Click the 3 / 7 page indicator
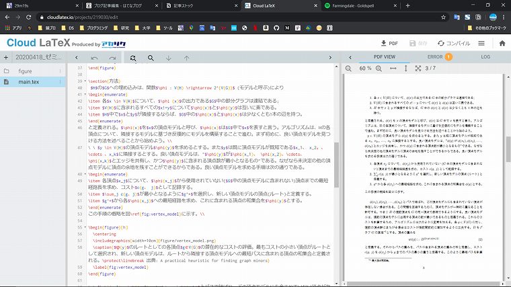Screen dimensions: 511x287 pyautogui.click(x=430, y=69)
